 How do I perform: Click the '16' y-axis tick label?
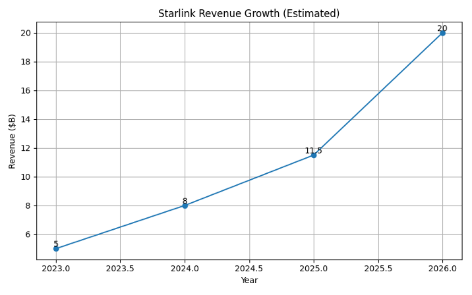pyautogui.click(x=26, y=91)
